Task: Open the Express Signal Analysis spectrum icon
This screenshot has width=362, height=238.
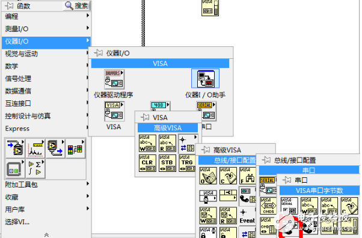Action: [x=35, y=148]
